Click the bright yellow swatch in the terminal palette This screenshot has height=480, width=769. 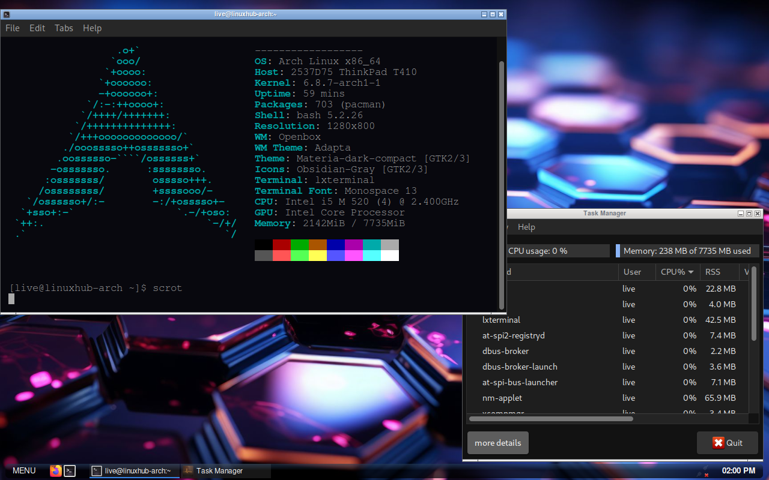pyautogui.click(x=318, y=256)
